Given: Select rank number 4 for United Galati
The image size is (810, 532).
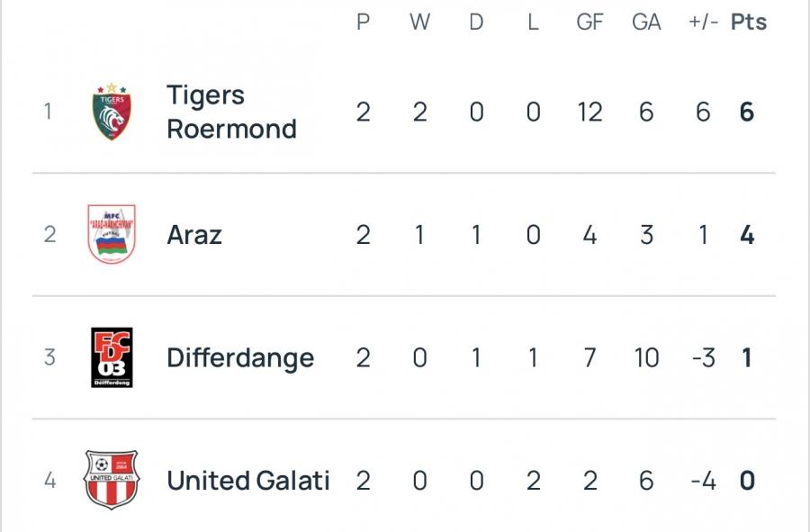Looking at the screenshot, I should 49,481.
